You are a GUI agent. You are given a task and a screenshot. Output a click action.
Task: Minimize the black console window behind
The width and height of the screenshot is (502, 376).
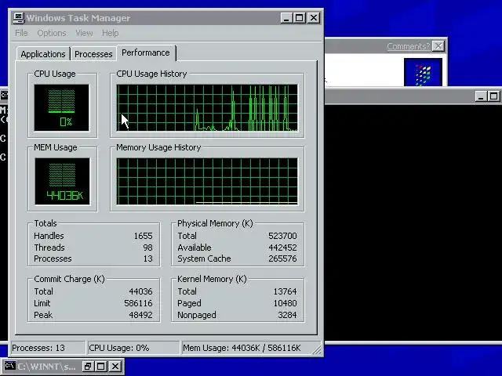[480, 96]
